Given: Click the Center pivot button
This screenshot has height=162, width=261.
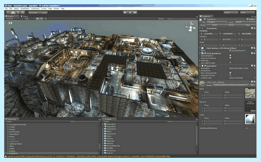Looking at the screenshot, I should (x=33, y=13).
